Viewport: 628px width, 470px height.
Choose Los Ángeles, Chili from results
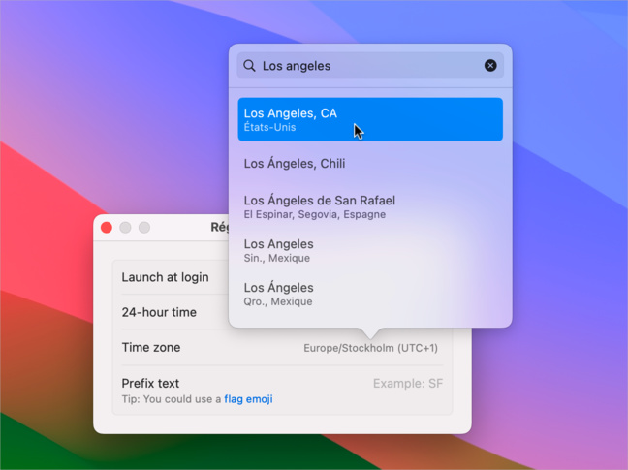click(370, 164)
